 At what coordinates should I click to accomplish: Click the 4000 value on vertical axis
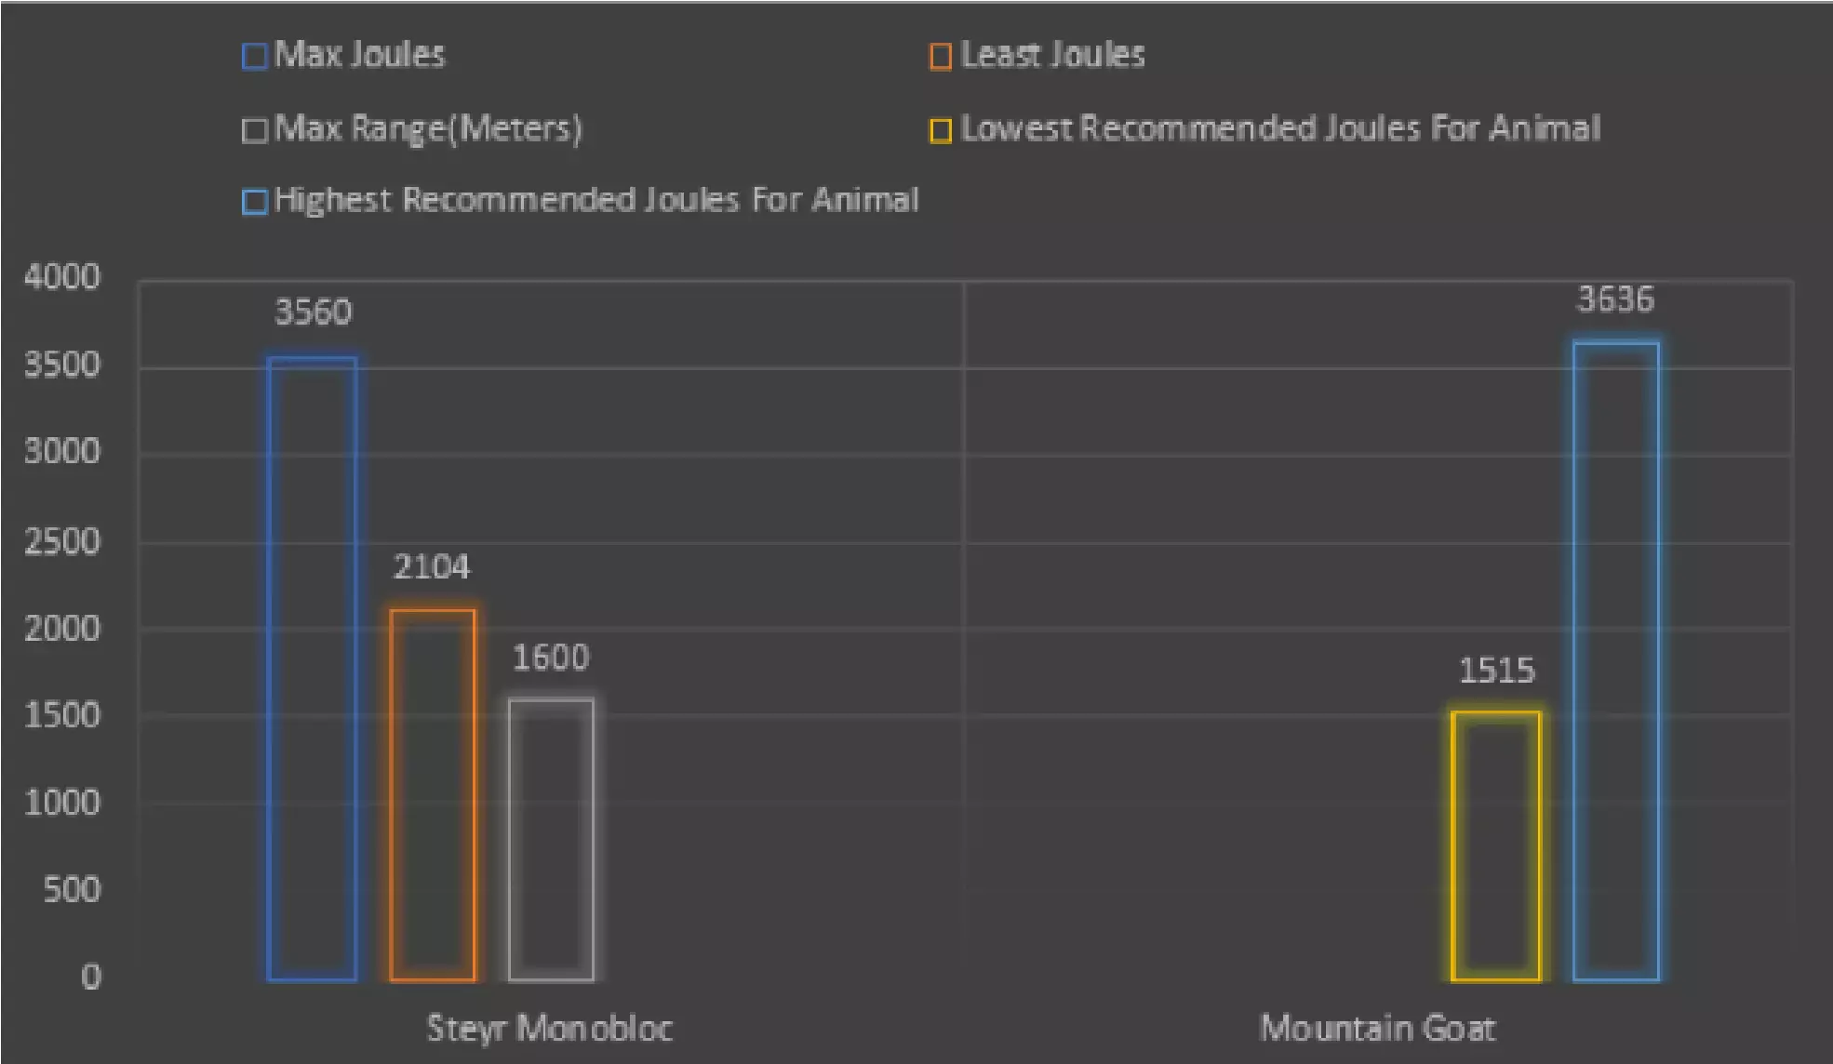click(62, 277)
